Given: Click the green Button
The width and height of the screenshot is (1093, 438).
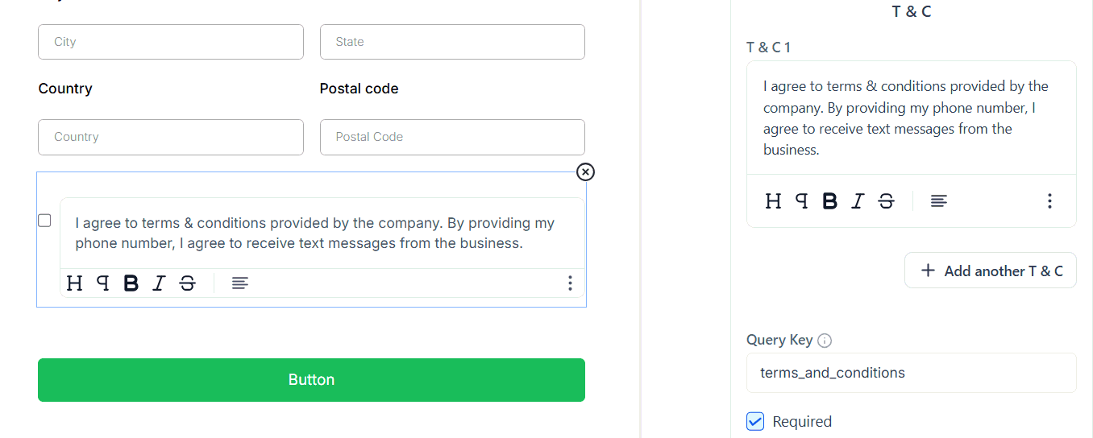Looking at the screenshot, I should coord(311,380).
